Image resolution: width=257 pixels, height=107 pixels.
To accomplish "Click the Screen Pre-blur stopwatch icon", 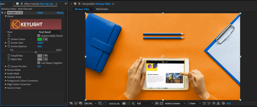I will [x=9, y=66].
